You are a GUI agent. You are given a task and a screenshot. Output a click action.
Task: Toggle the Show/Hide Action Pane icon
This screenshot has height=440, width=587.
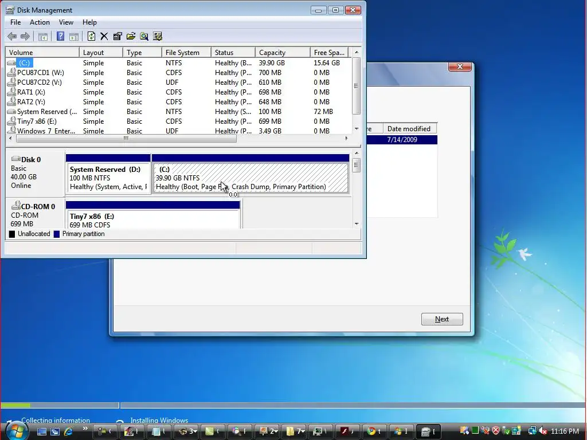click(74, 36)
